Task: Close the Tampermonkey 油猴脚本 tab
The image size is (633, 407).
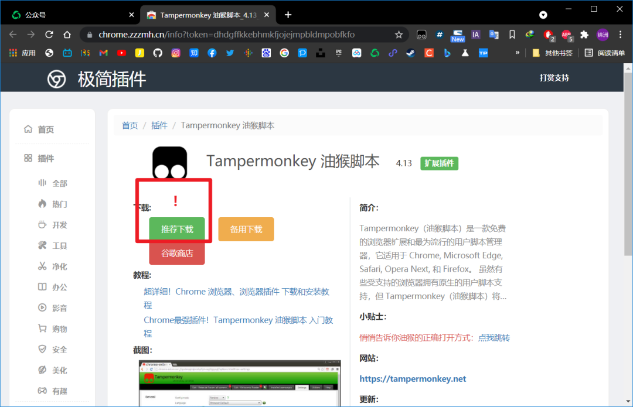Action: (267, 15)
